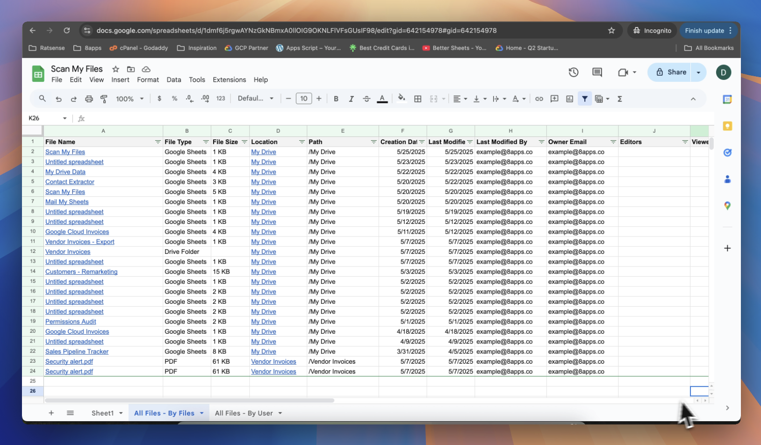This screenshot has width=761, height=445.
Task: Reload the browser page
Action: 67,30
